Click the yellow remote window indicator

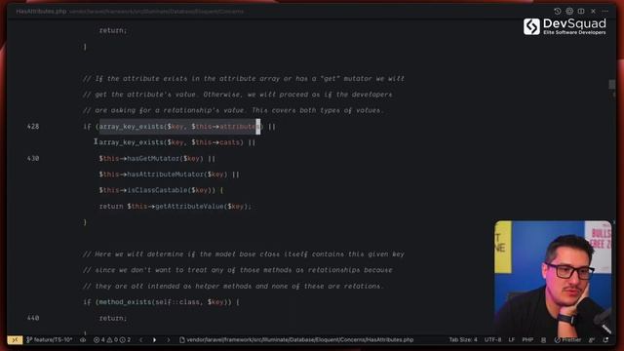pyautogui.click(x=15, y=340)
